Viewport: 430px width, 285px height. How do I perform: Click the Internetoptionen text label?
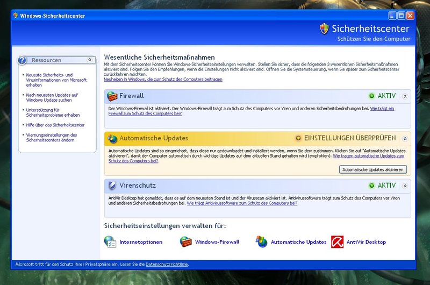(141, 242)
